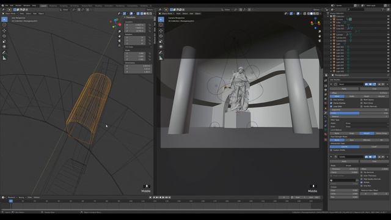This screenshot has height=220, width=391.
Task: Open the XYZ Euler rotation mode dropdown
Action: point(138,47)
